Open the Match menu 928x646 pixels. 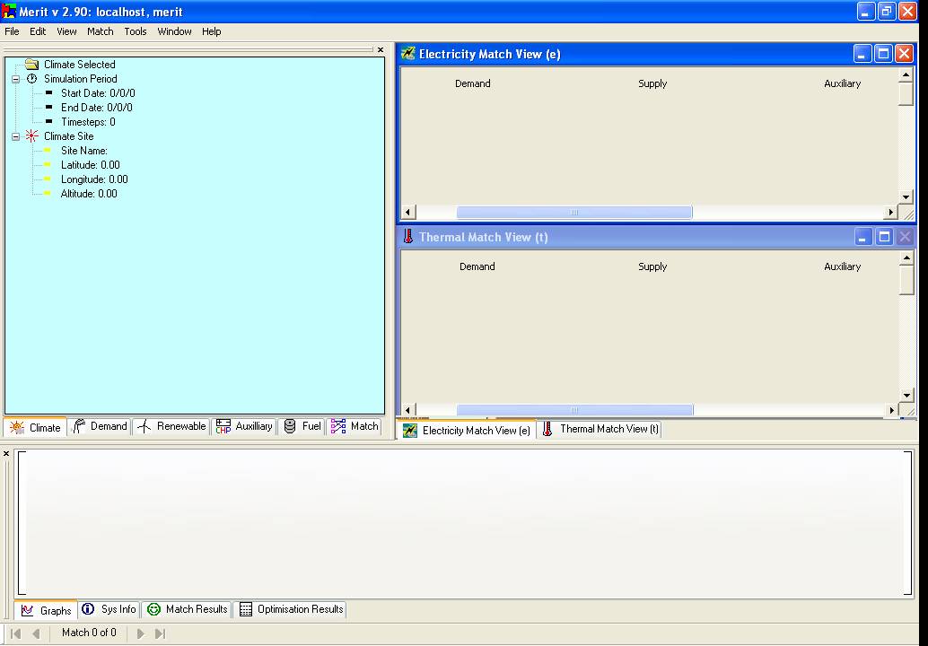[101, 31]
